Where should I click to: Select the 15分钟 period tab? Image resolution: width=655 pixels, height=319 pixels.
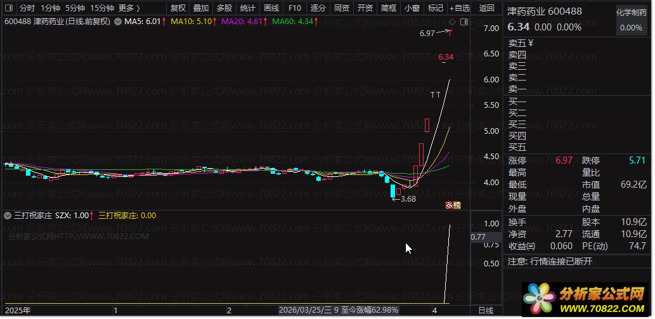[102, 8]
